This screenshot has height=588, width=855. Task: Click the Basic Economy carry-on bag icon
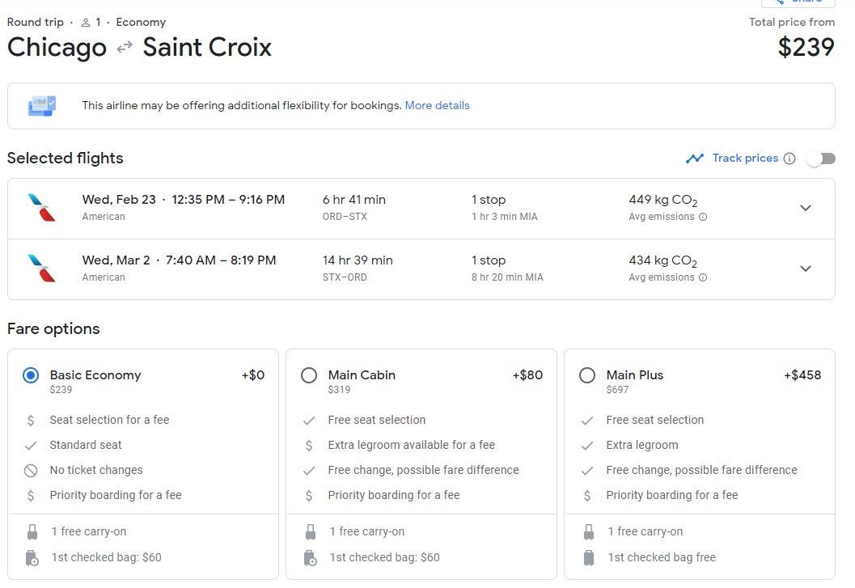click(32, 532)
